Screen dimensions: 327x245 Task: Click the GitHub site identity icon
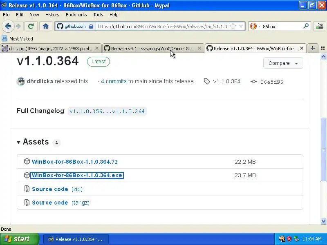pyautogui.click(x=60, y=26)
